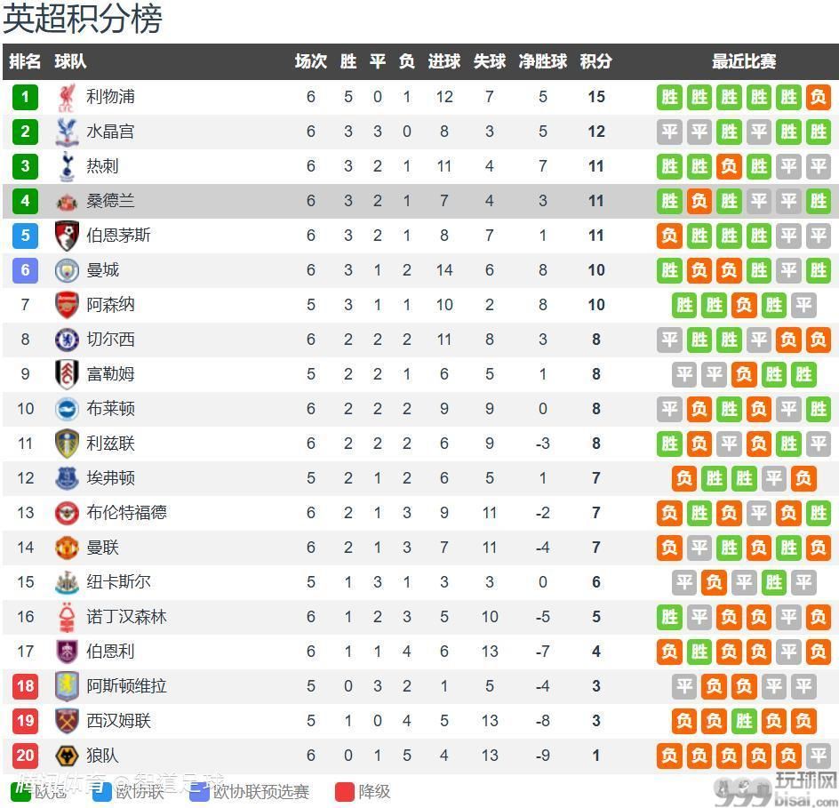Click the Manchester United club crest
The height and width of the screenshot is (808, 839).
click(x=67, y=548)
